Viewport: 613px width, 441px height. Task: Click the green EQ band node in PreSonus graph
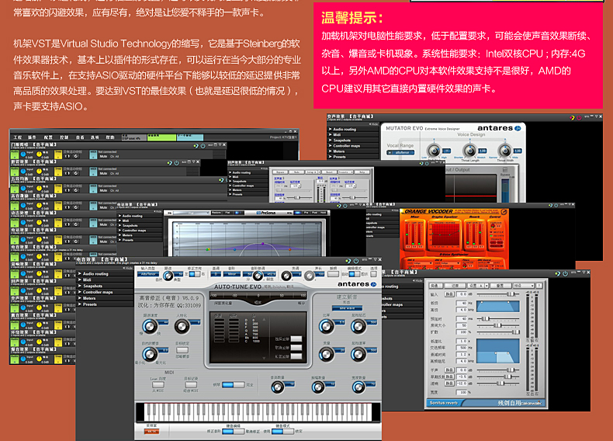click(208, 249)
